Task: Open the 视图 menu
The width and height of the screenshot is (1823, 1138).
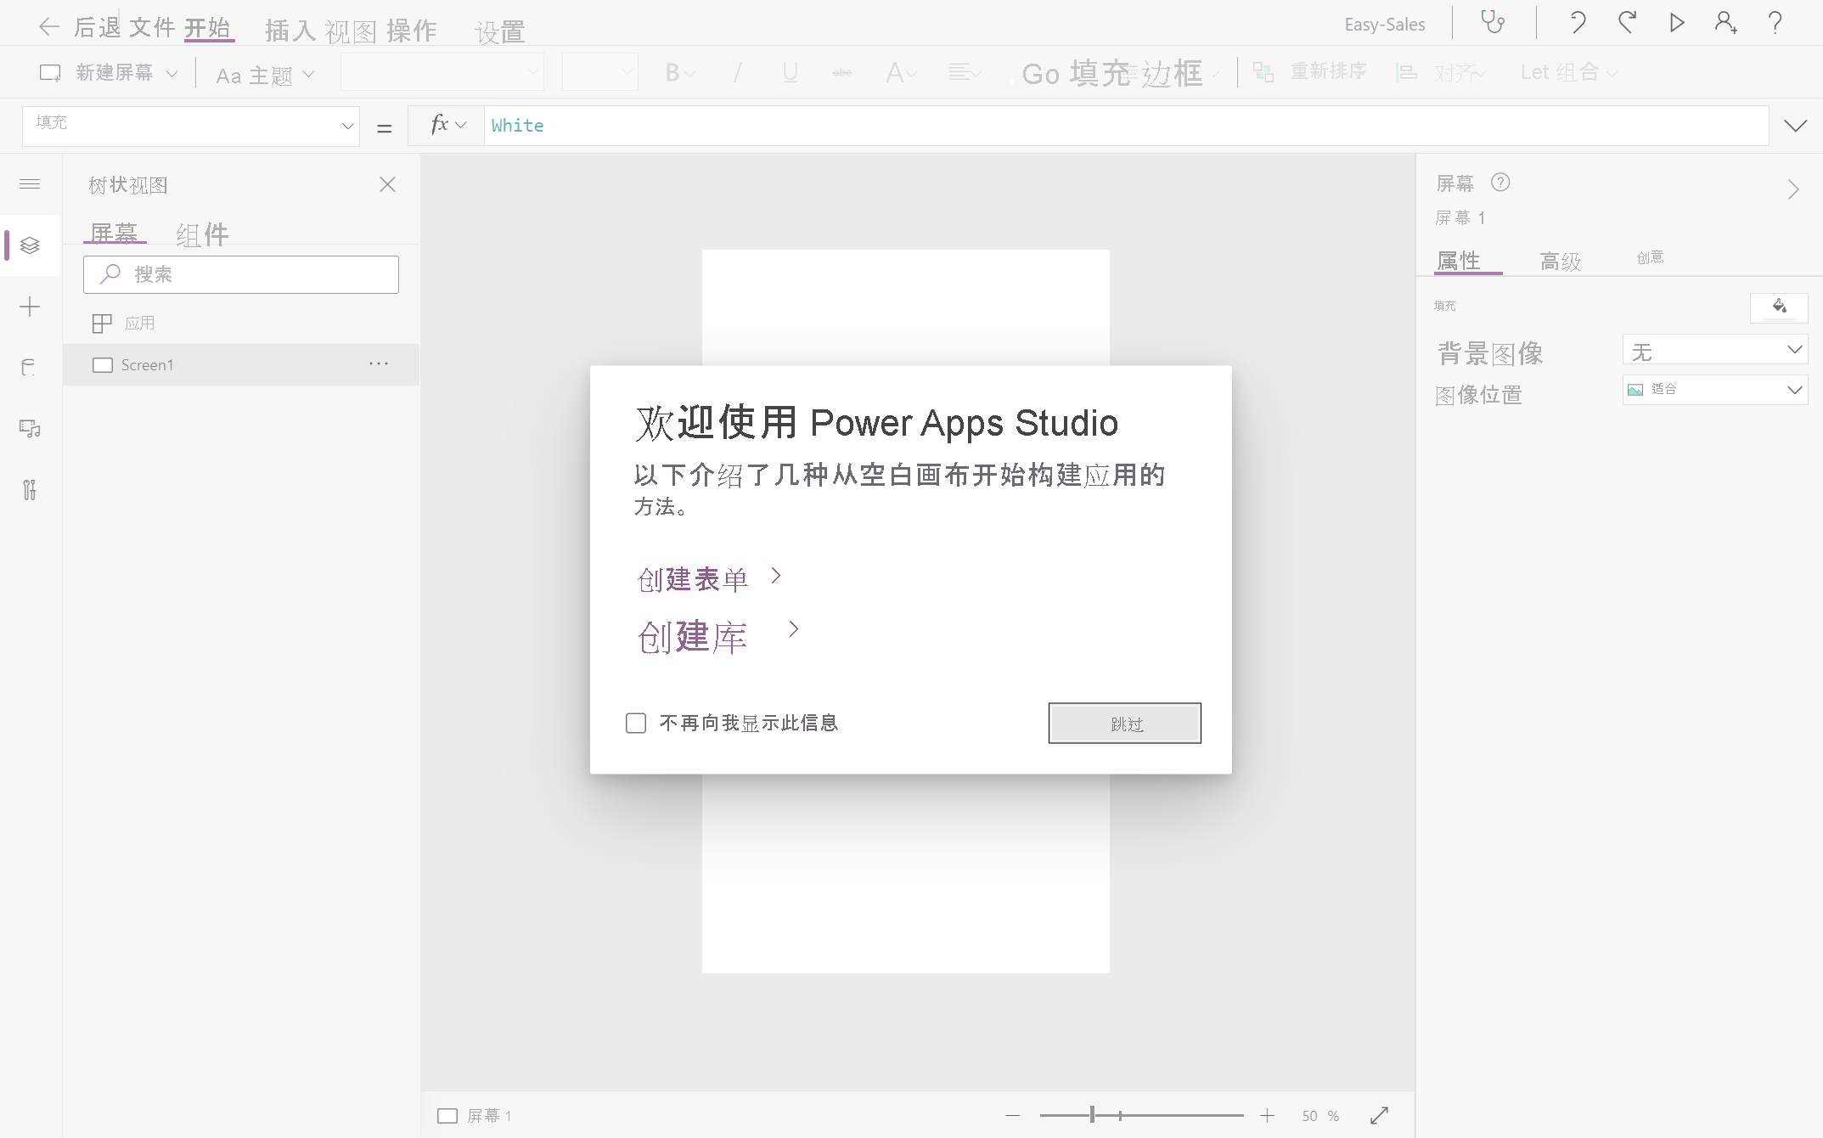Action: coord(350,31)
